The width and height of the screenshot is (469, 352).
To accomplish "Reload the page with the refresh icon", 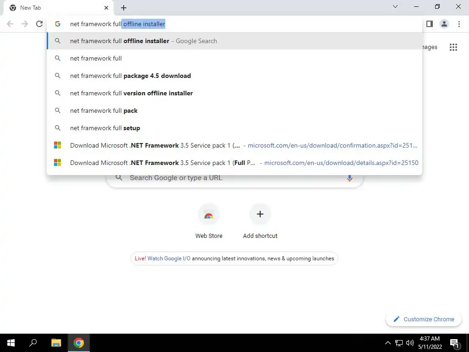I will pyautogui.click(x=39, y=24).
